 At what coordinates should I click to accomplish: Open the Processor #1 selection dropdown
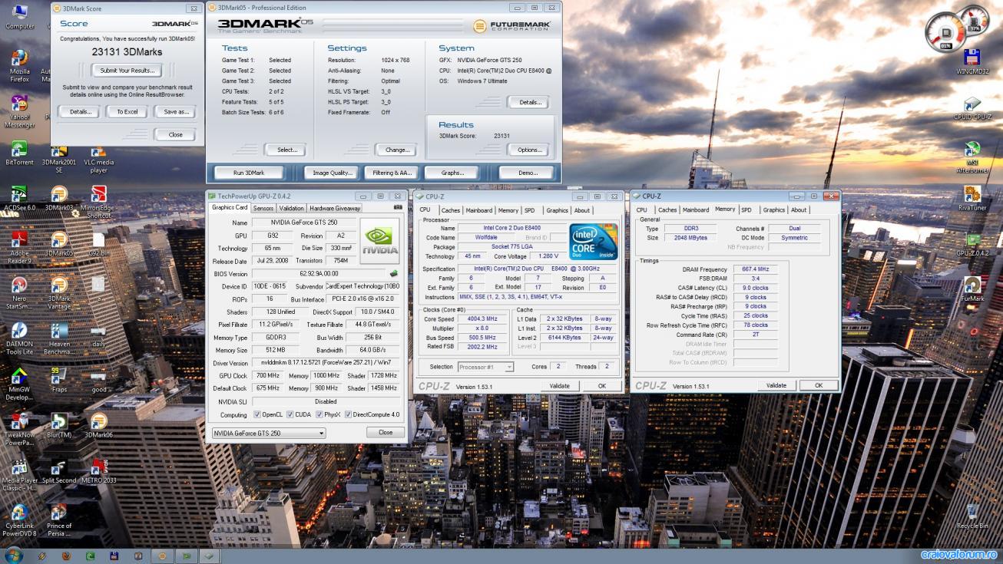click(485, 367)
